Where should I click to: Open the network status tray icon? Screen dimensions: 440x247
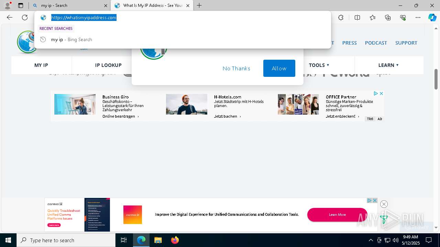pos(387,240)
